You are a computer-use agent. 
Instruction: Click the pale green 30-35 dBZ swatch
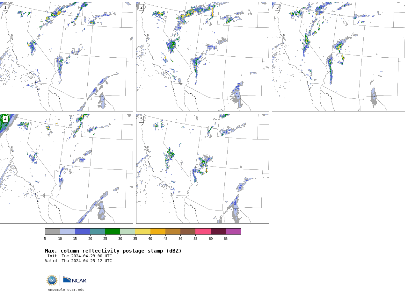(x=128, y=232)
